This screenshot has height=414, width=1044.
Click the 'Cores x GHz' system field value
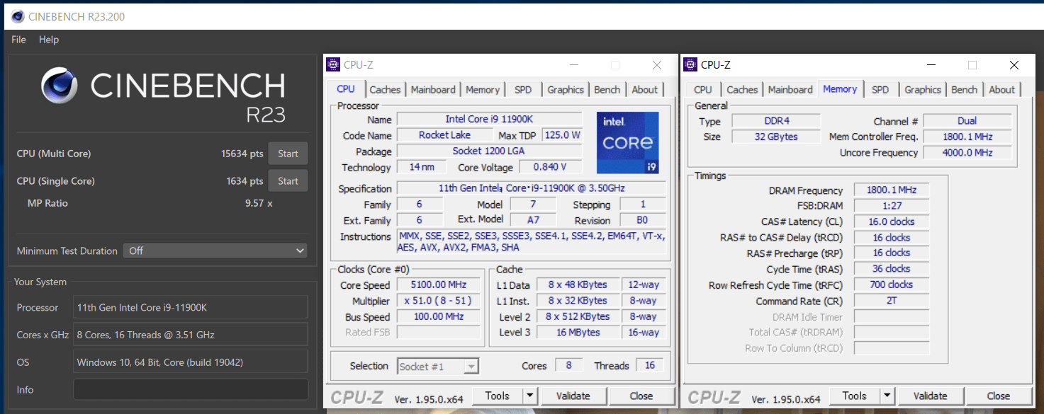pos(191,334)
